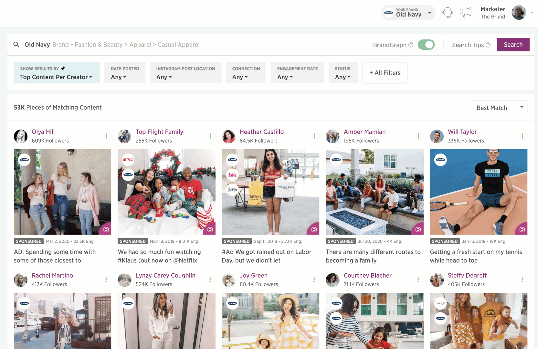Image resolution: width=538 pixels, height=349 pixels.
Task: Open the Engagement Rate filter dropdown
Action: point(297,73)
